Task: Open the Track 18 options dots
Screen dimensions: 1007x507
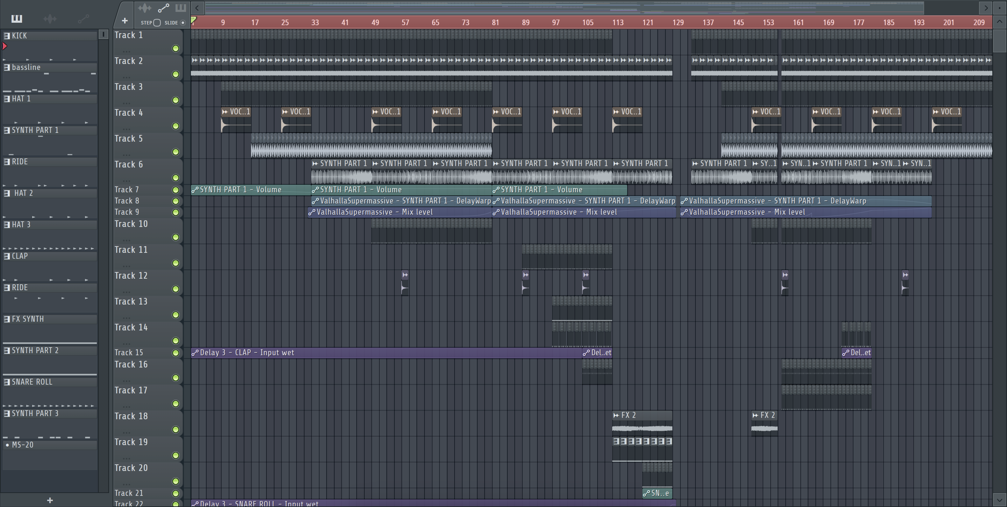Action: click(x=126, y=432)
